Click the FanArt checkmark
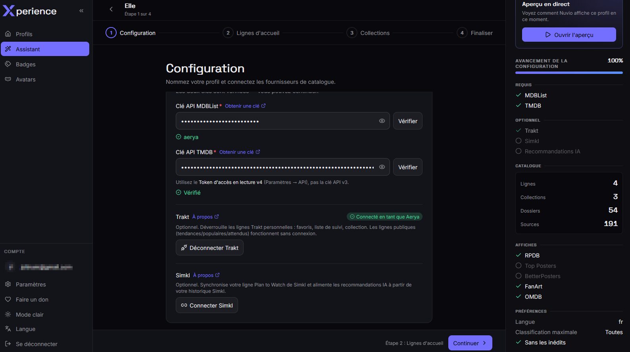Image resolution: width=630 pixels, height=352 pixels. (519, 286)
